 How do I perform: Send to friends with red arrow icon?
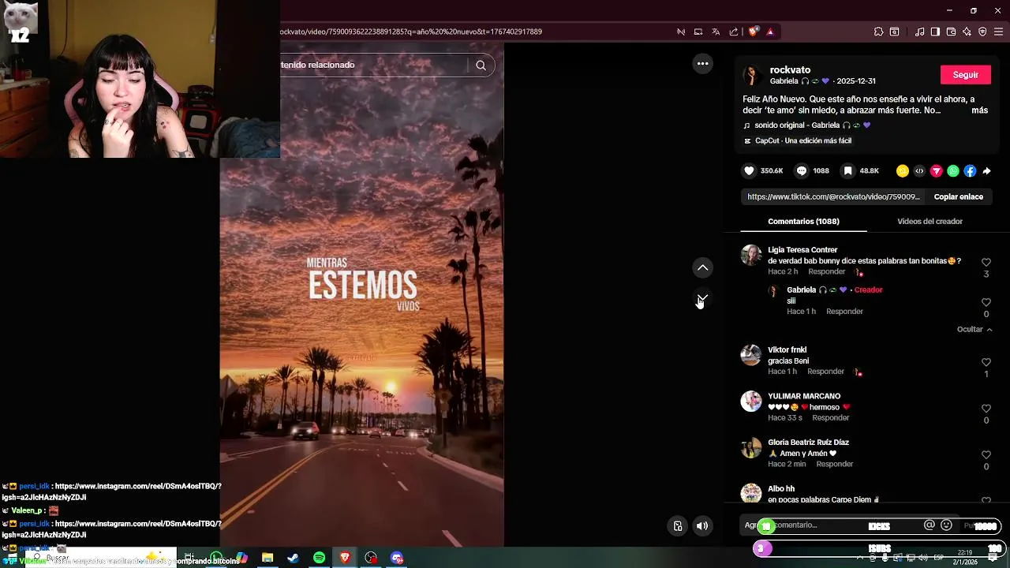point(937,170)
